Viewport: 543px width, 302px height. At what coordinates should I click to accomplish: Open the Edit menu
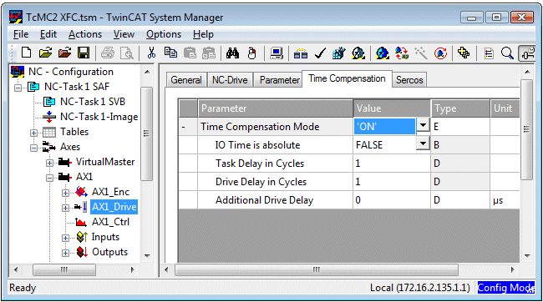click(48, 34)
